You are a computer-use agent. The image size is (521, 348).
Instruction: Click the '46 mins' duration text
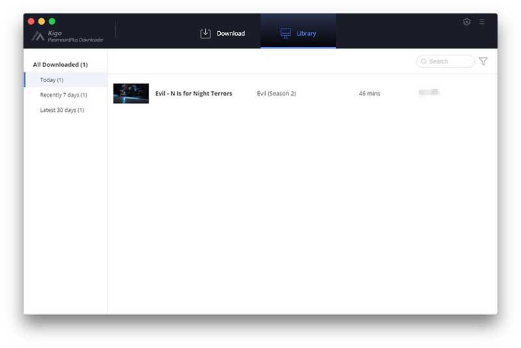coord(369,94)
